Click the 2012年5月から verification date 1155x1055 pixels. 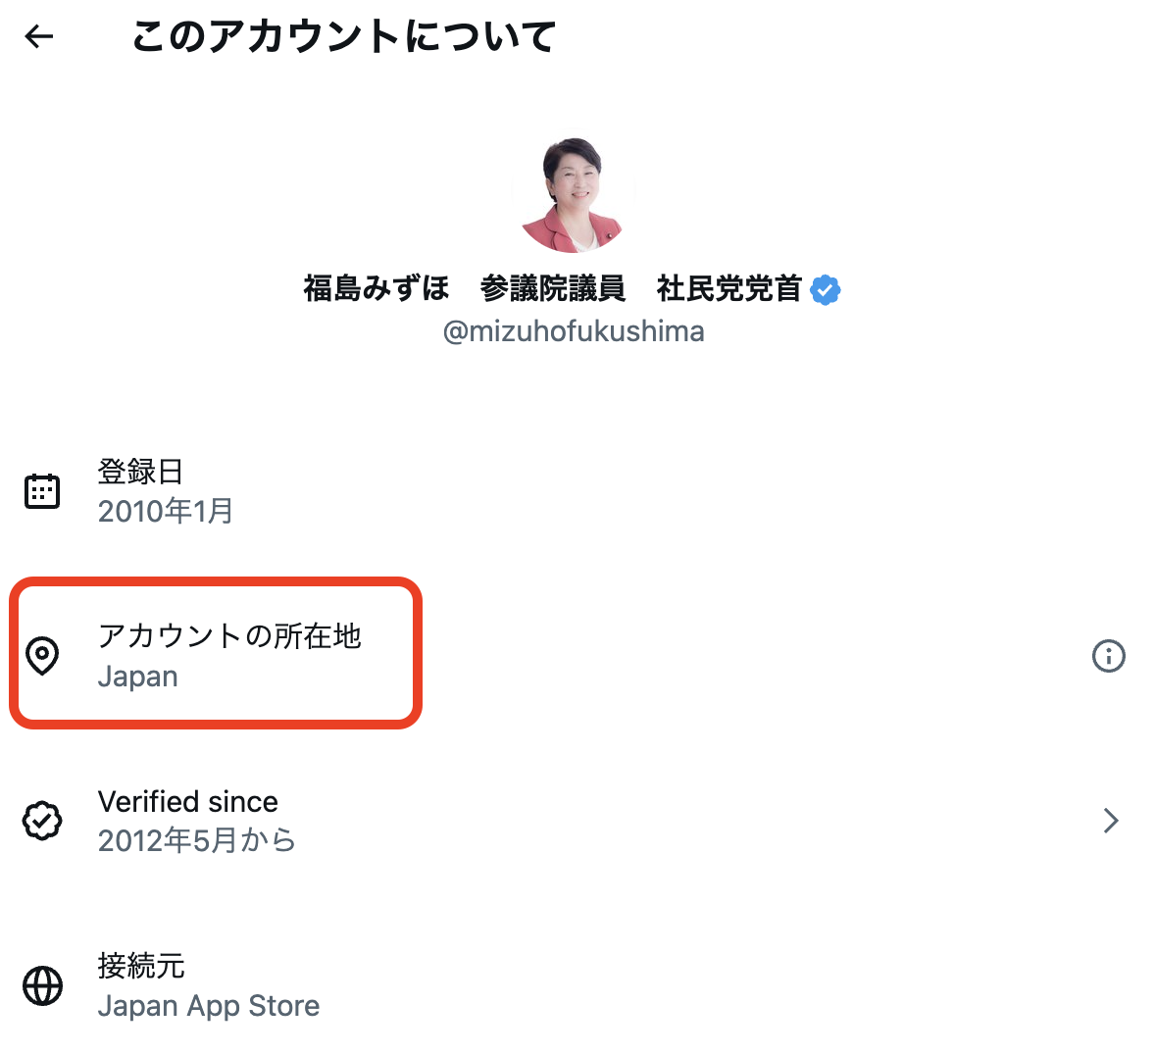point(196,840)
